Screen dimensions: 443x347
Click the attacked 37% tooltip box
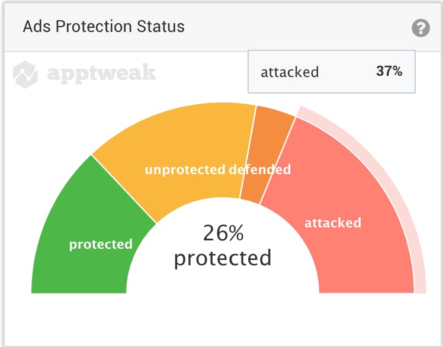(x=332, y=72)
